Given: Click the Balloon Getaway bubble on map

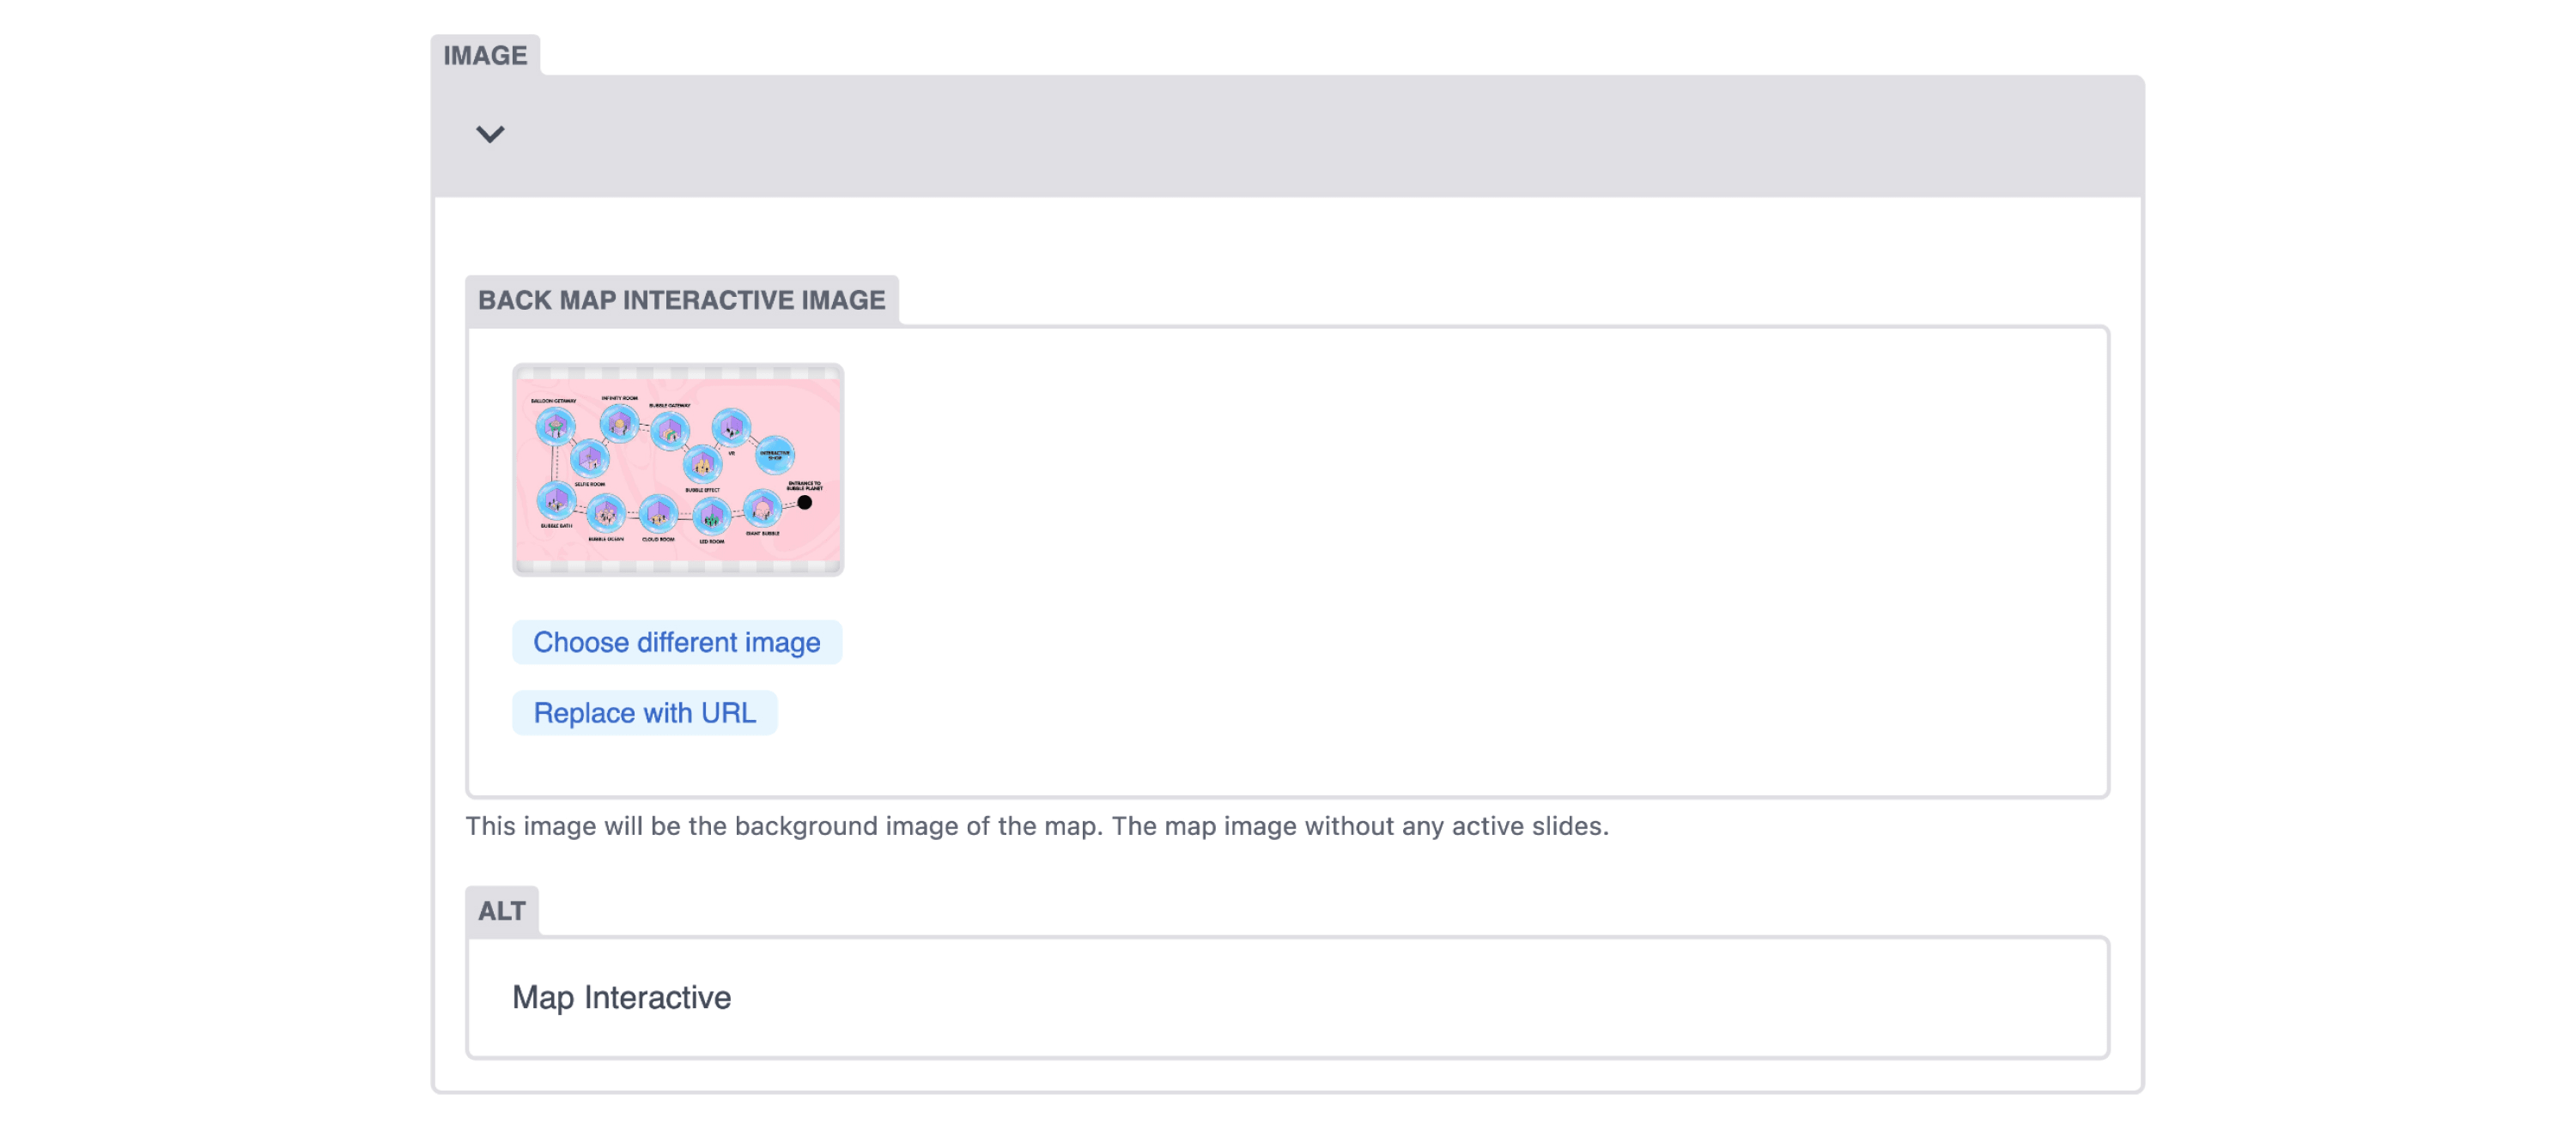Looking at the screenshot, I should tap(555, 426).
